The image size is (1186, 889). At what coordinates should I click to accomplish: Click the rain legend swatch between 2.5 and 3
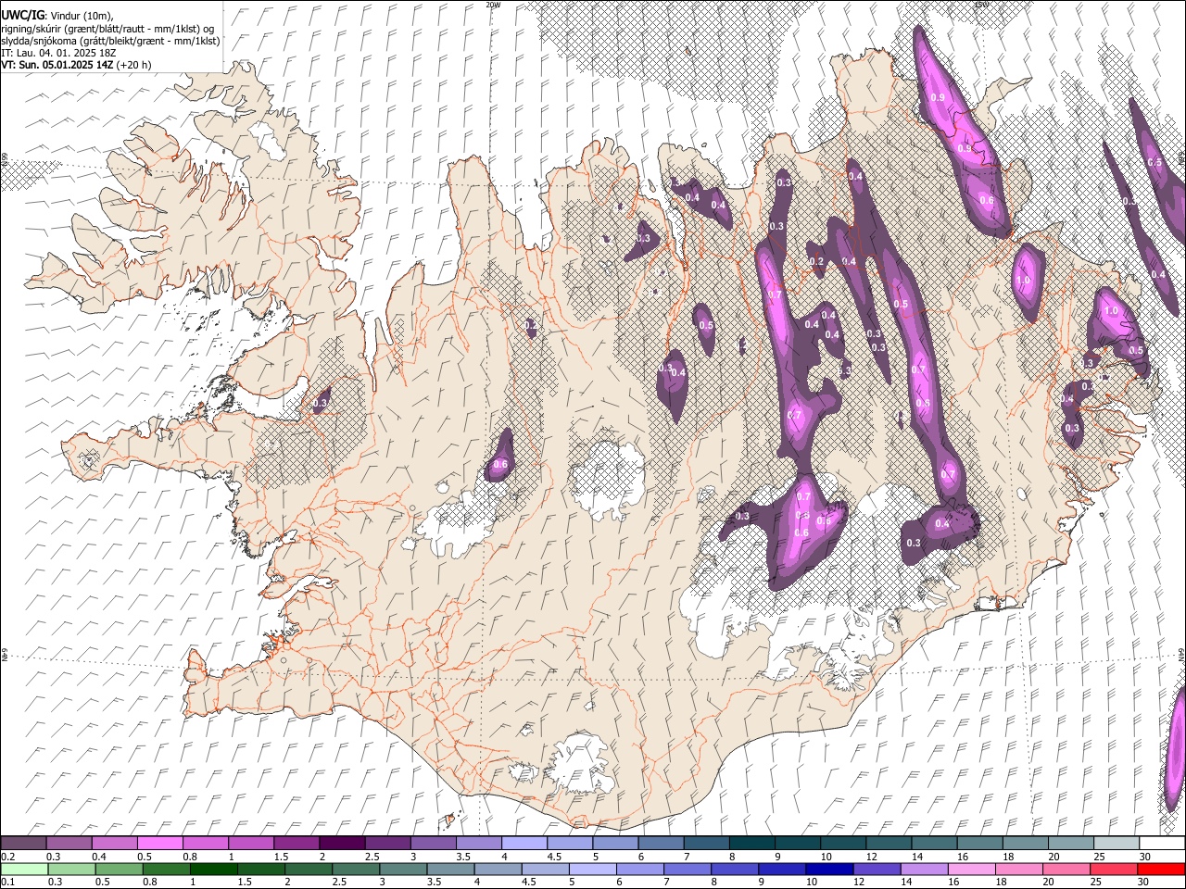[x=355, y=870]
